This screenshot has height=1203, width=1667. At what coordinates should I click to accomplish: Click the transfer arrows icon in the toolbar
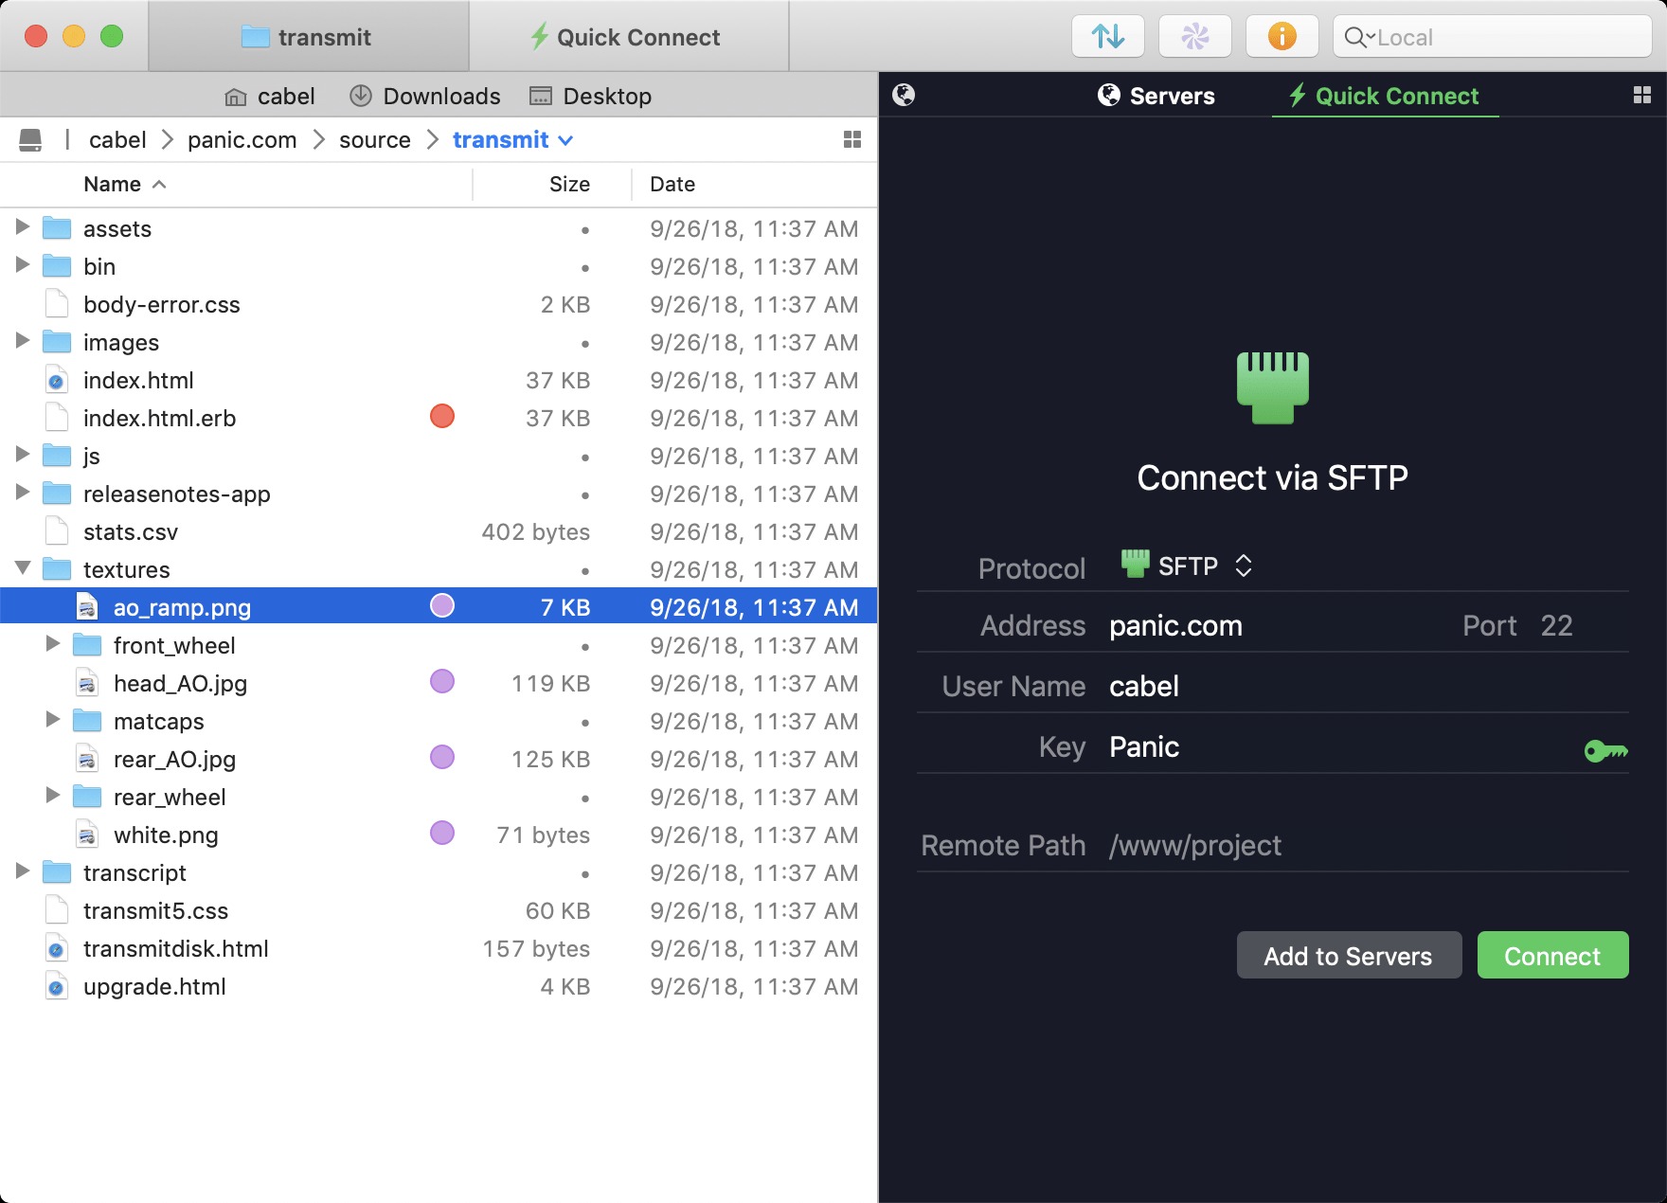click(x=1106, y=36)
